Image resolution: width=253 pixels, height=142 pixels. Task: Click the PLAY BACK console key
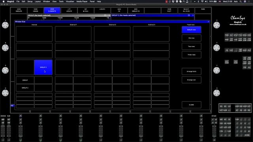[240, 39]
